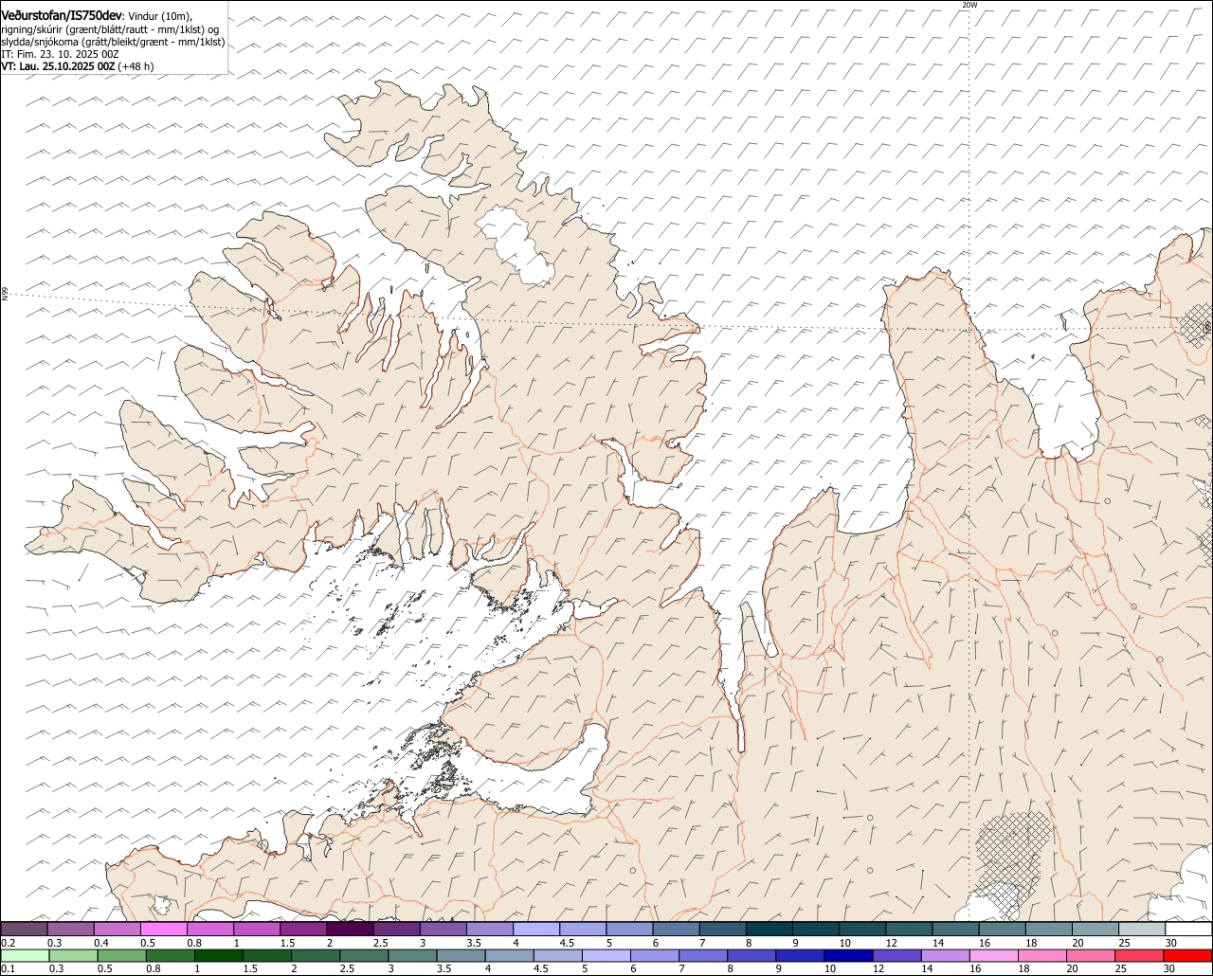Click the 'rigning/skúrir' legend description line
Viewport: 1213px width, 976px height.
coord(110,29)
